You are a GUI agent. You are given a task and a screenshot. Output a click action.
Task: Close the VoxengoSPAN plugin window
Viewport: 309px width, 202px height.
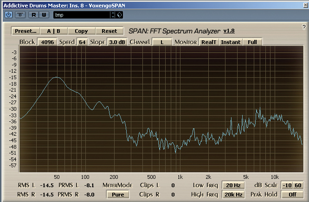[x=306, y=5]
